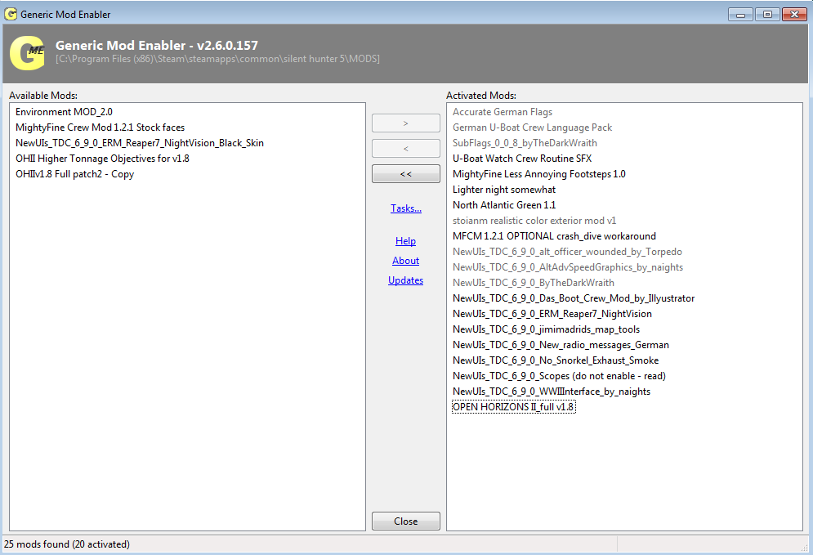Viewport: 813px width, 555px height.
Task: Close window with the red X button
Action: click(x=794, y=15)
